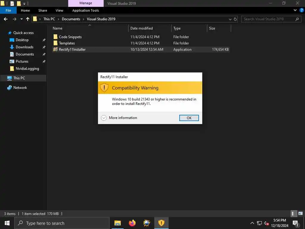Click Visual Studio 2019 breadcrumb segment

(101, 19)
